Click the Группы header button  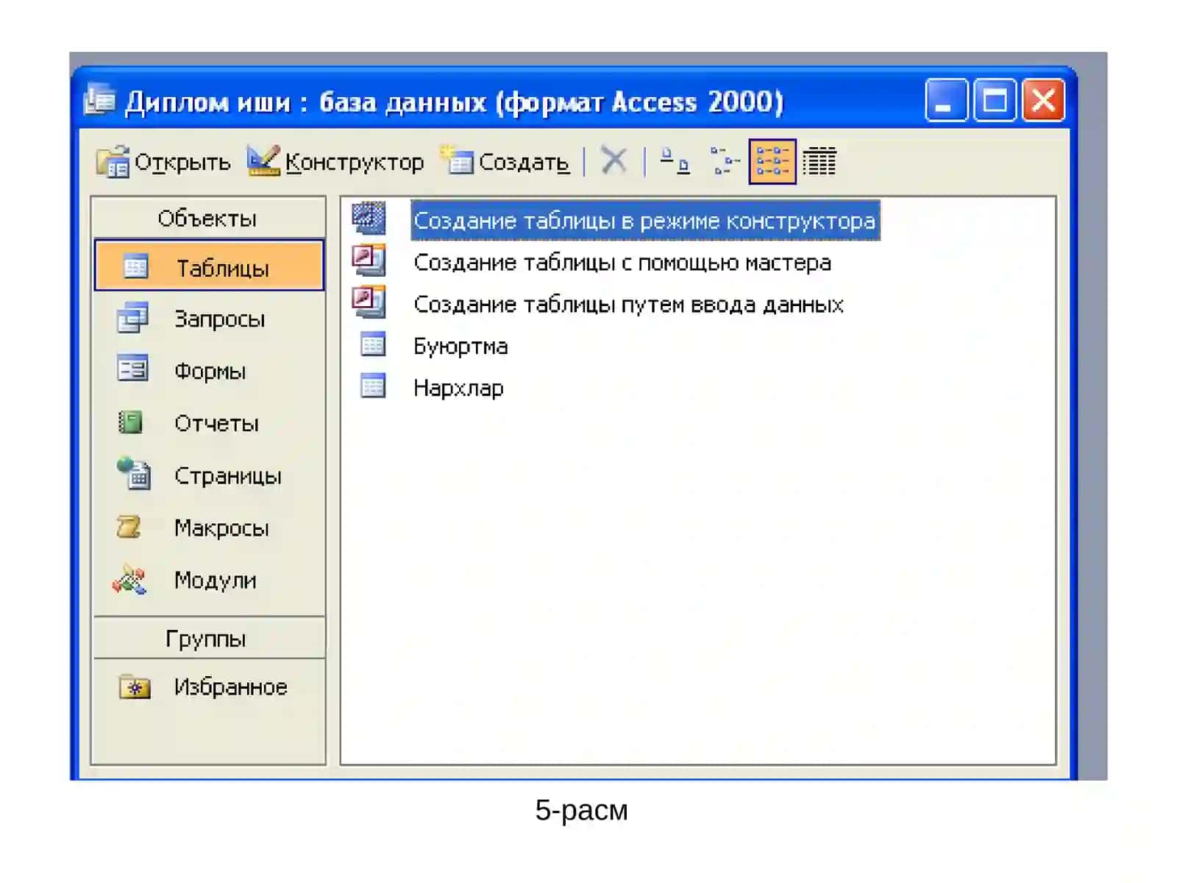tap(208, 638)
